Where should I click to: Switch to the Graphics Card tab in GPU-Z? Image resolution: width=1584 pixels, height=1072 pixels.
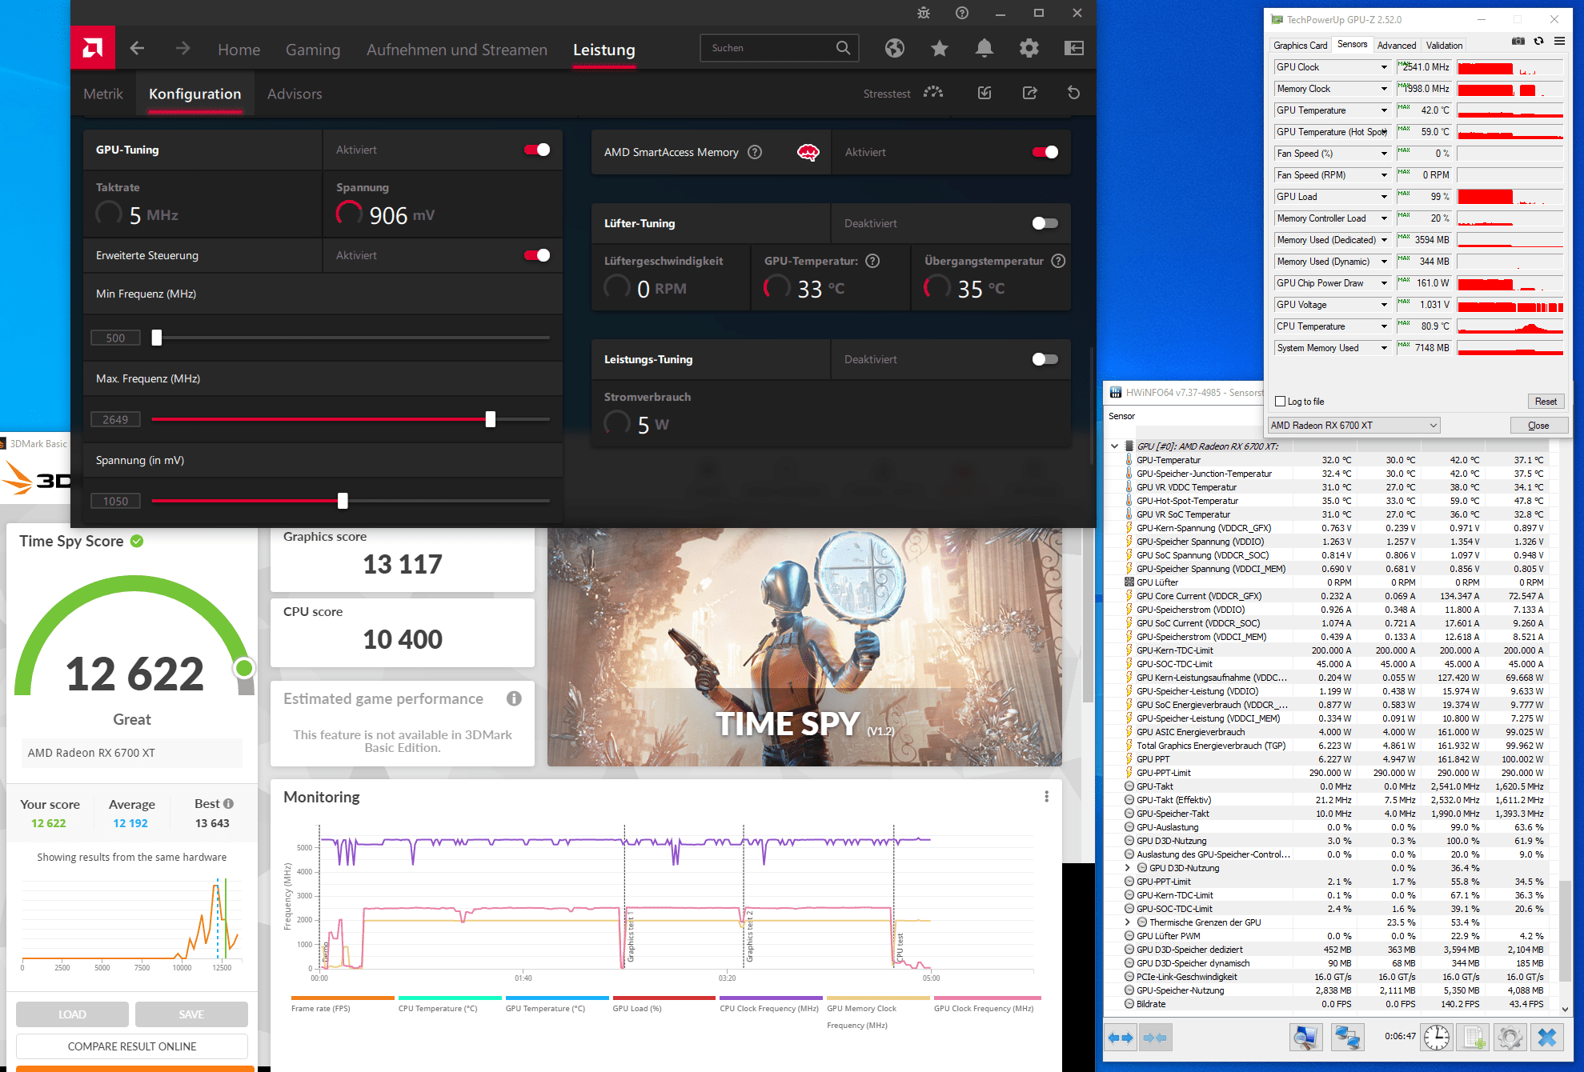coord(1301,46)
